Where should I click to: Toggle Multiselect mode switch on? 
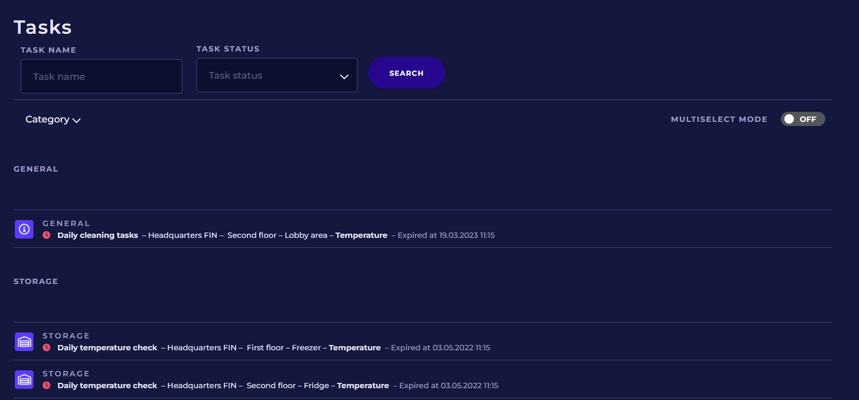[802, 119]
